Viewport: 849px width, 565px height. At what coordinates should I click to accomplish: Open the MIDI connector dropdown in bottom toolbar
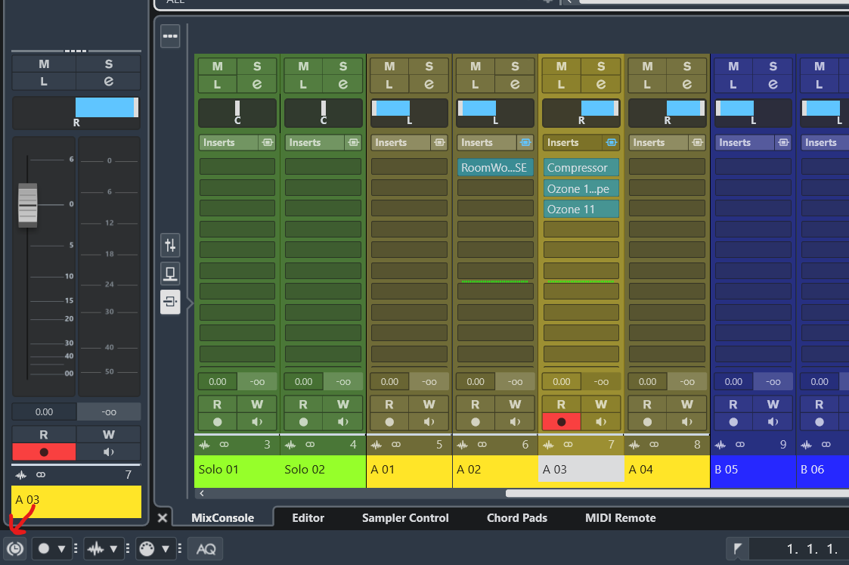click(x=165, y=548)
